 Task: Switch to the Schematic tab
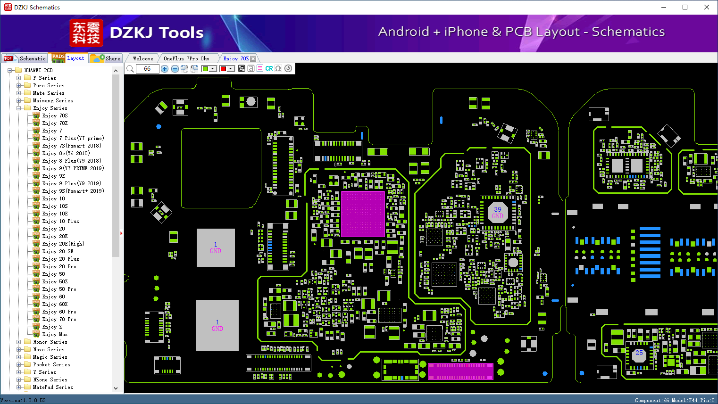click(25, 58)
